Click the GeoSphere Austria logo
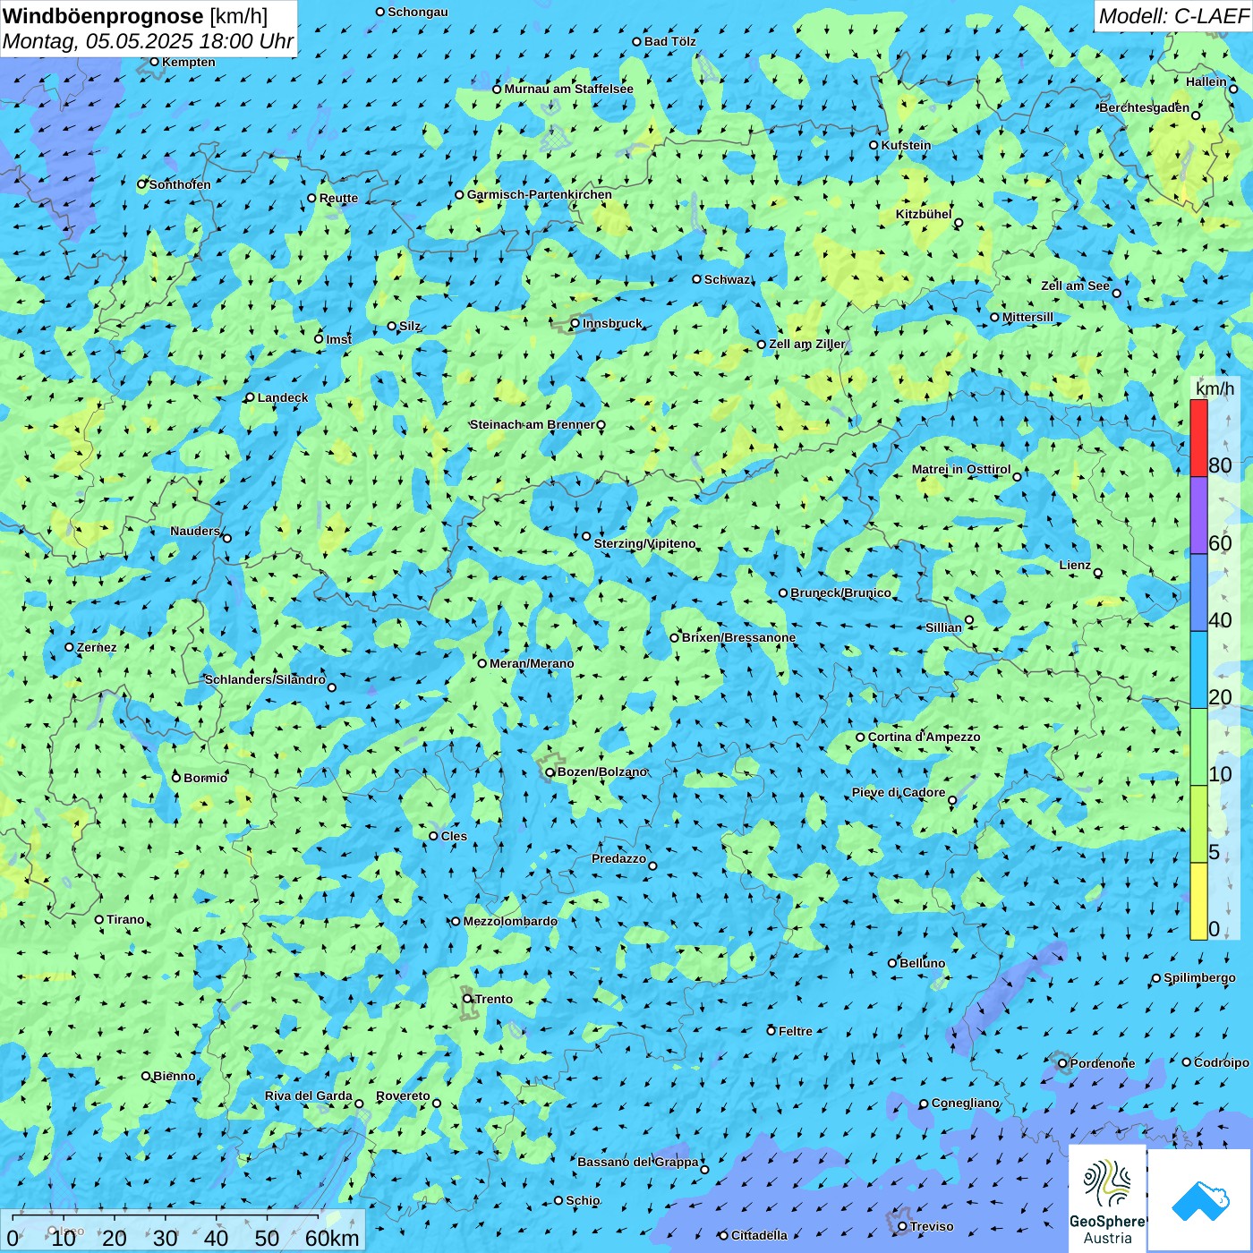The width and height of the screenshot is (1253, 1253). 1107,1198
